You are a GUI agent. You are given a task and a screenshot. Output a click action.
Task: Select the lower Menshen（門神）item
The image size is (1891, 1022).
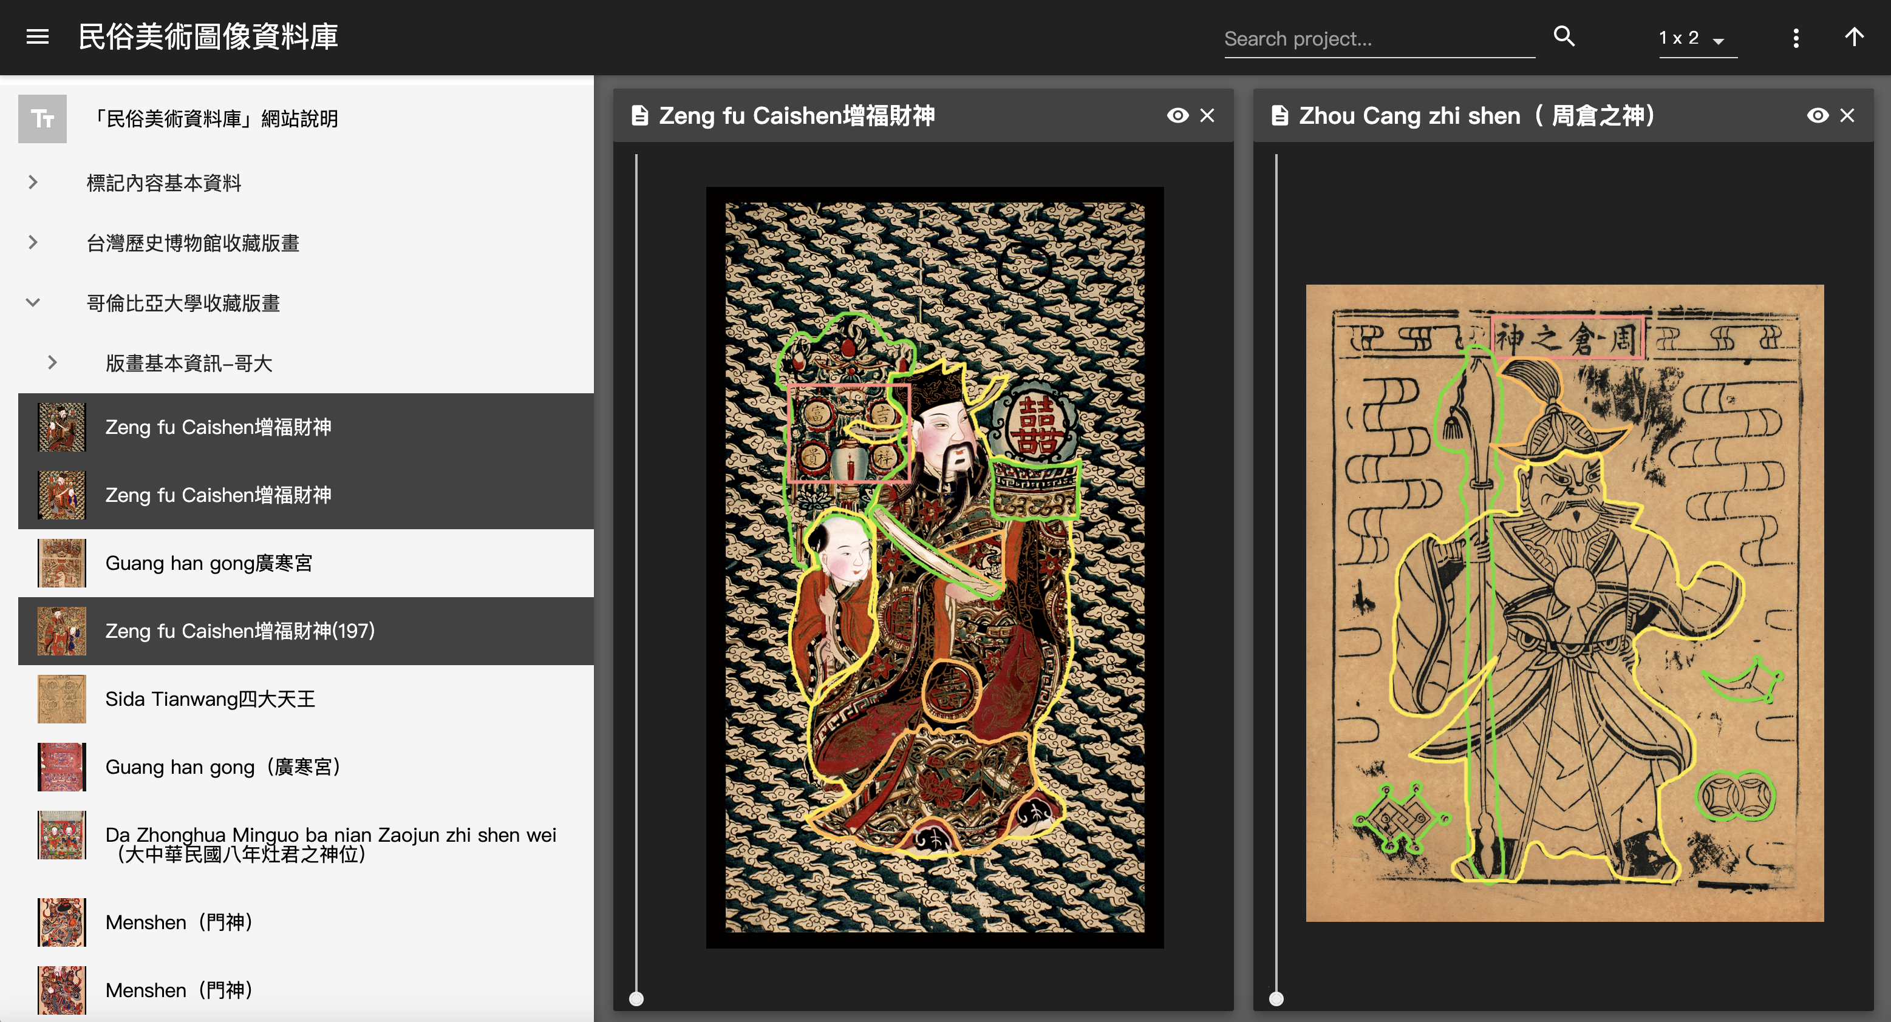(x=306, y=990)
